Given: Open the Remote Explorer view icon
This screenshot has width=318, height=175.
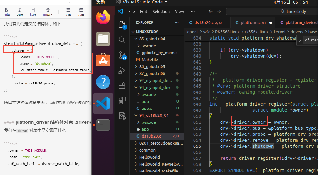Looking at the screenshot, I should coord(122,101).
